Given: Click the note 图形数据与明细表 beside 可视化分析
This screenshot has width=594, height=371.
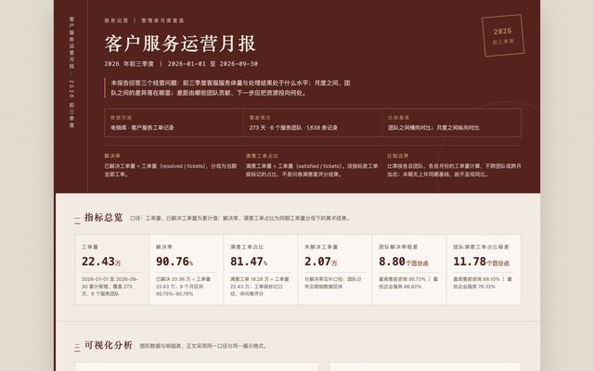Looking at the screenshot, I should (203, 346).
